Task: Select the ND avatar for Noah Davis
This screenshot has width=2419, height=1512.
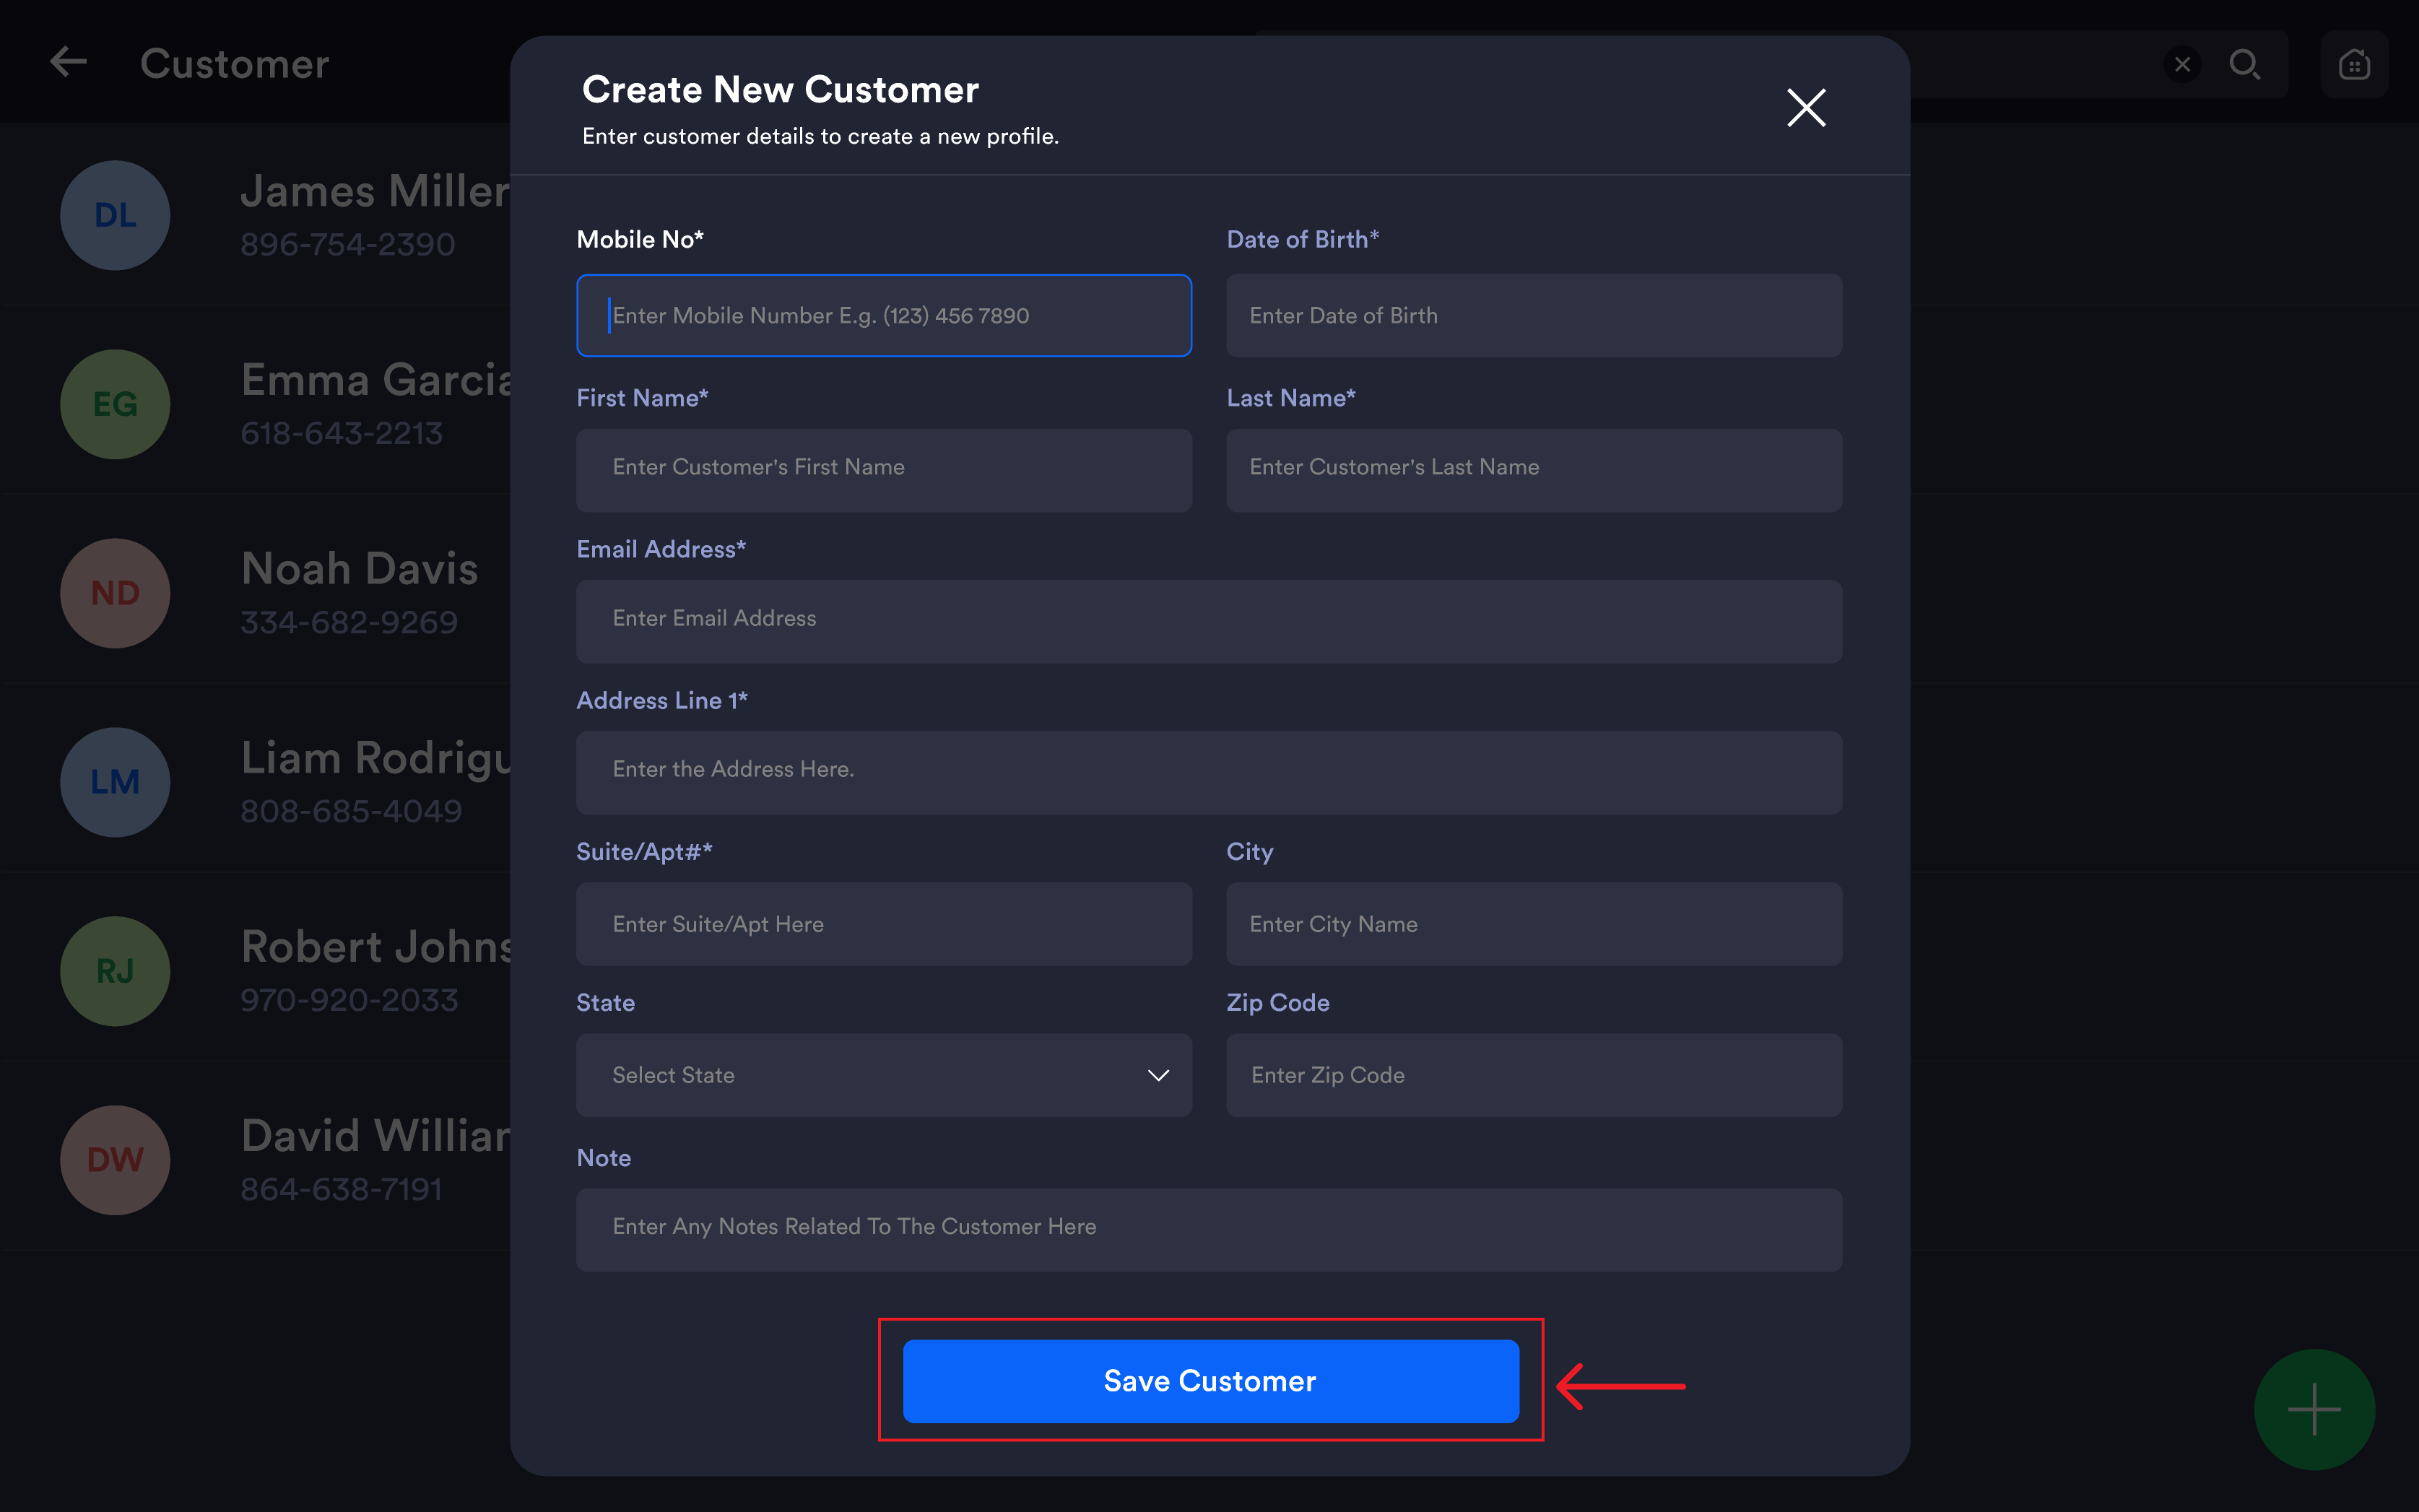Action: coord(115,593)
